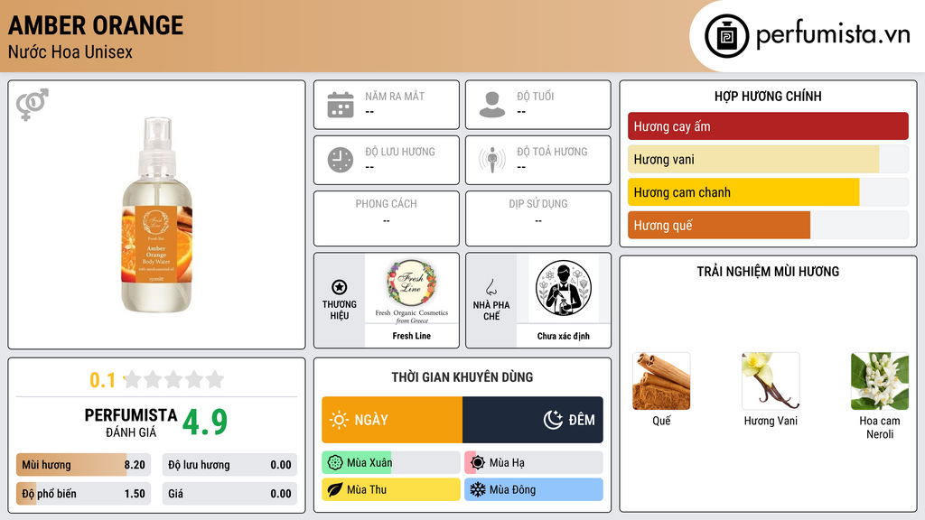This screenshot has width=925, height=520.
Task: Click the HỢP HƯƠNG CHÍNH heading
Action: click(x=768, y=96)
